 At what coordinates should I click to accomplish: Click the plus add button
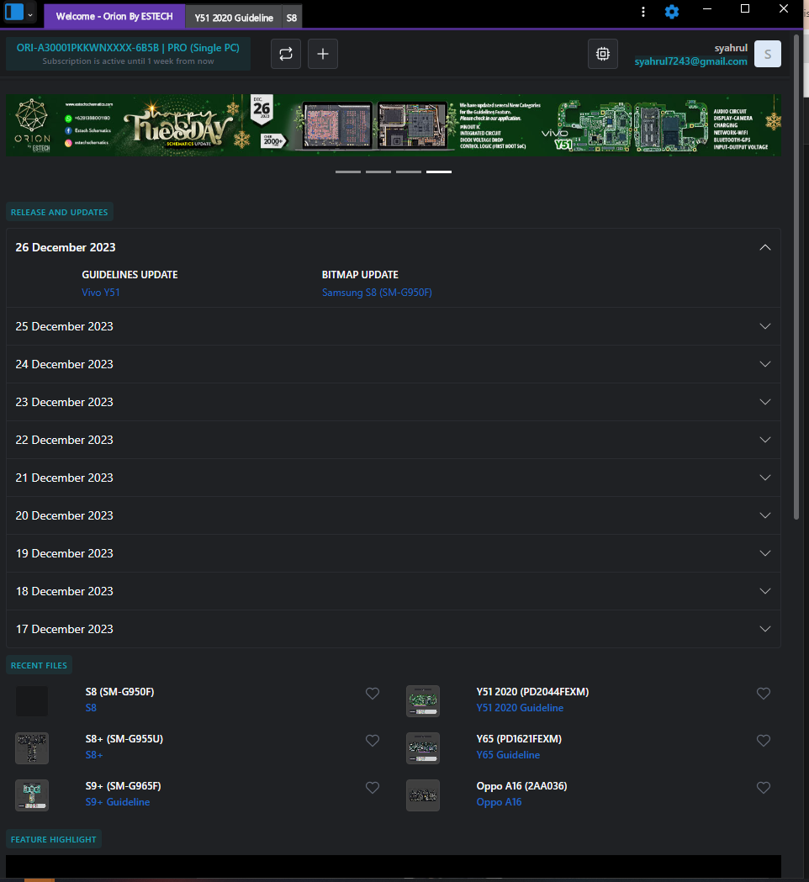click(323, 54)
